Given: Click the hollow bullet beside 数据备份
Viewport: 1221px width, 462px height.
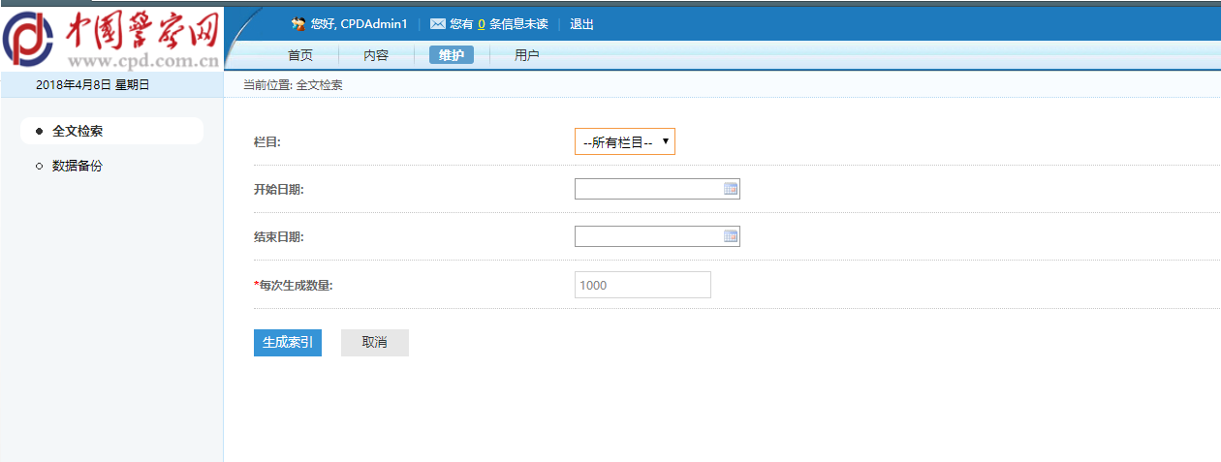Looking at the screenshot, I should coord(39,167).
